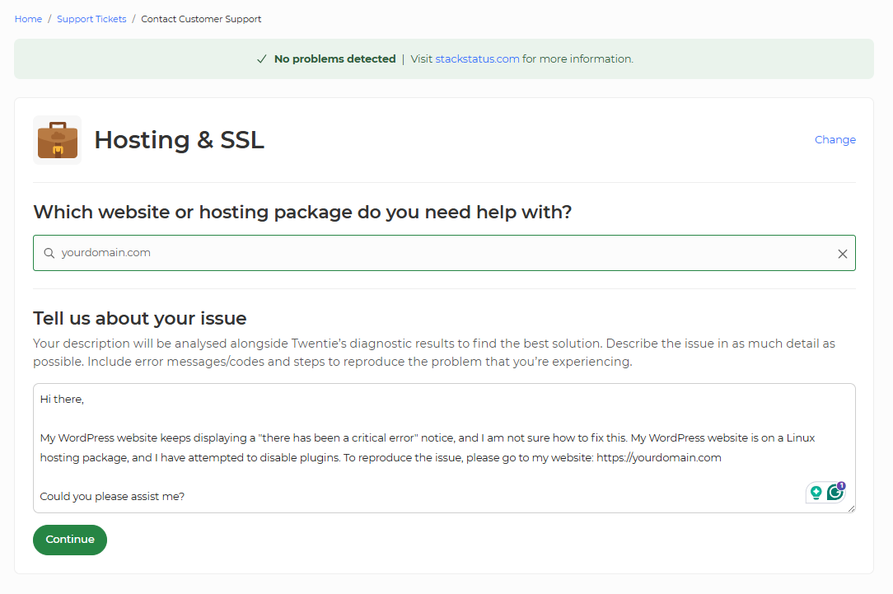Image resolution: width=893 pixels, height=594 pixels.
Task: Click the https://yourdomain.com text in description
Action: click(659, 458)
